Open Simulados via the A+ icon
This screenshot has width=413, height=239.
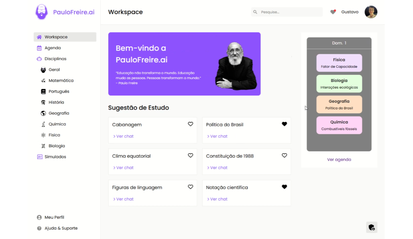tap(39, 157)
